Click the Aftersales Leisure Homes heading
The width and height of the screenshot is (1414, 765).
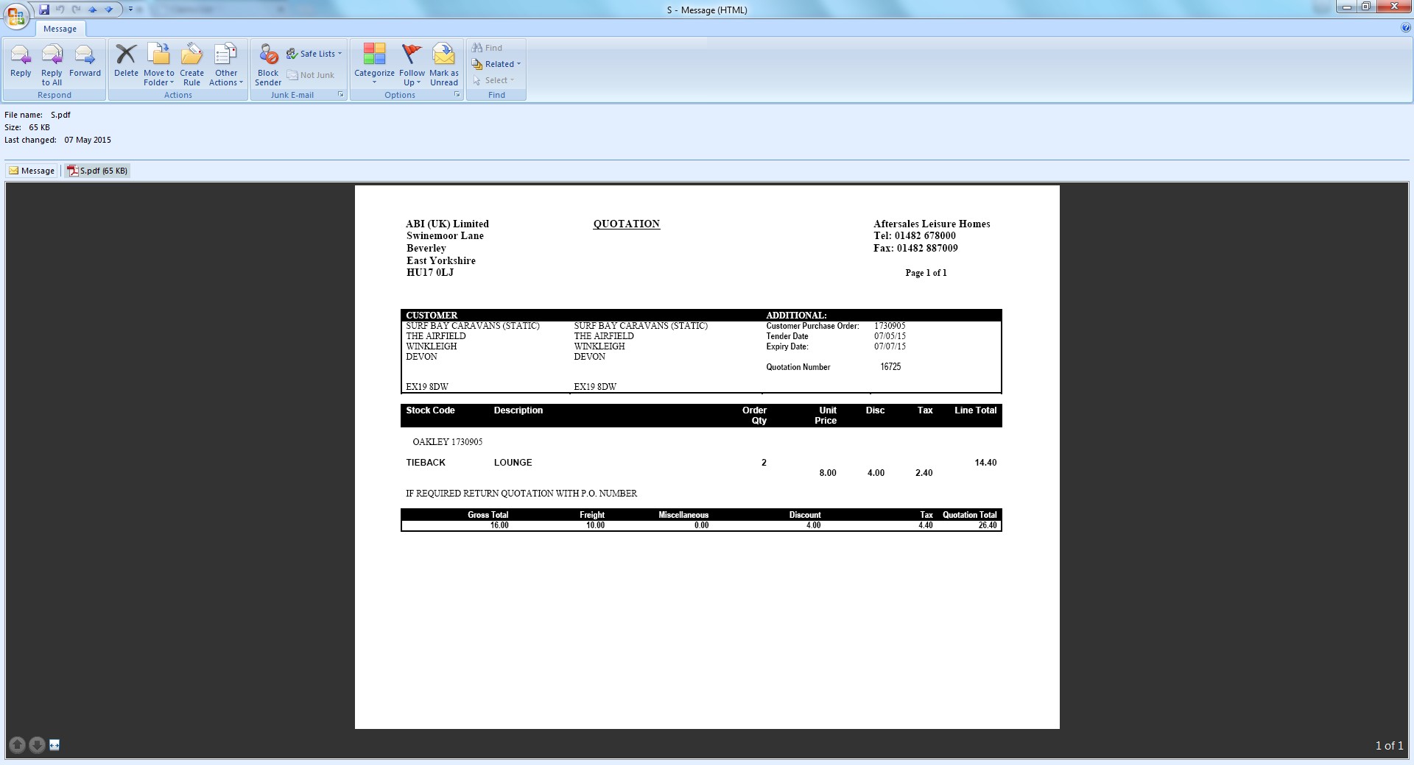(x=932, y=224)
